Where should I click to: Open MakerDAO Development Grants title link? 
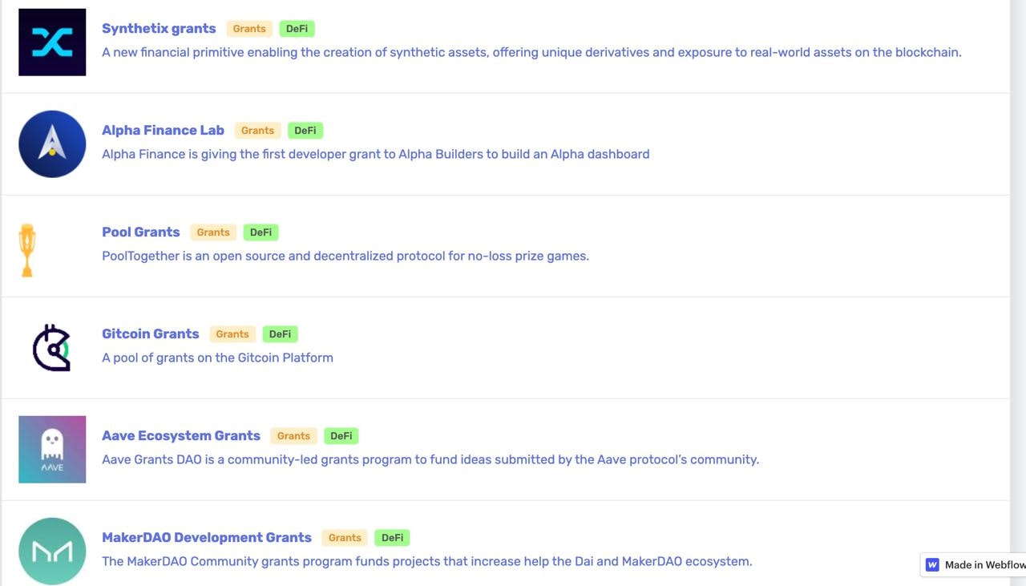click(207, 537)
